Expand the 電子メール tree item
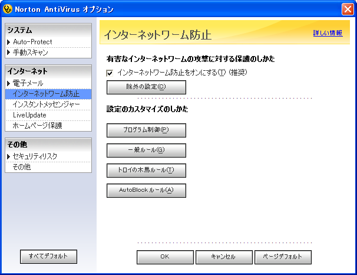This screenshot has height=275, width=357. coord(9,83)
